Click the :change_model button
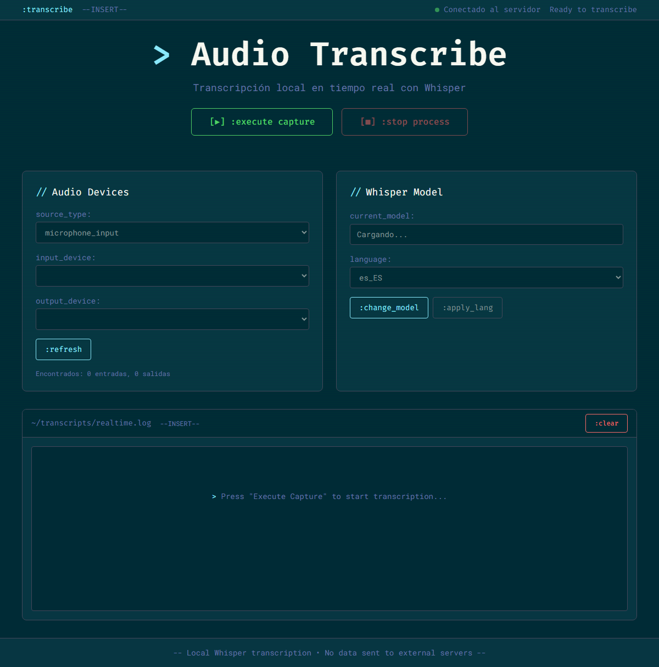The image size is (659, 667). pyautogui.click(x=389, y=308)
